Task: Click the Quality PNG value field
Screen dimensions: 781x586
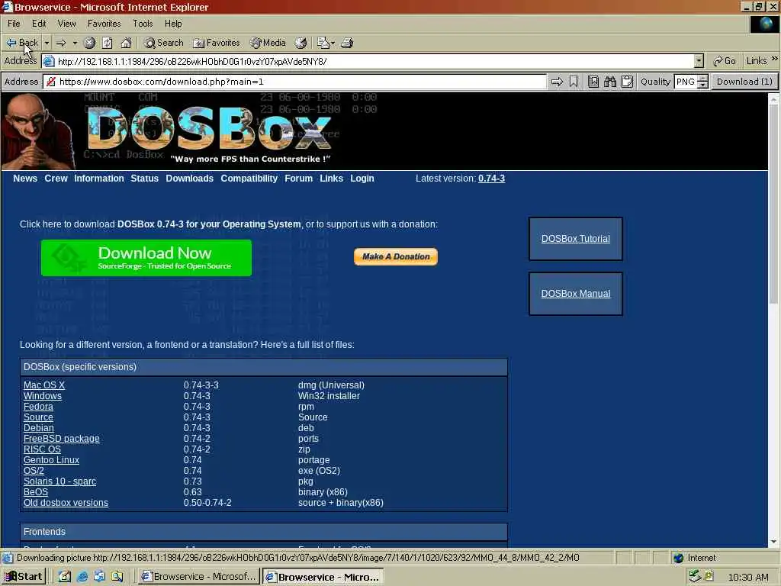Action: click(x=686, y=82)
